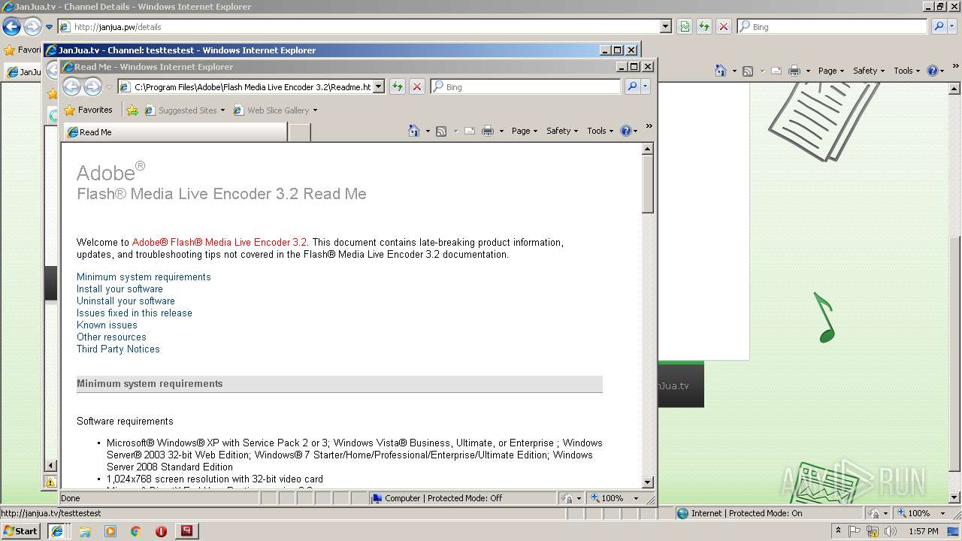Viewport: 962px width, 541px height.
Task: Open Third Party Notices link
Action: click(118, 349)
